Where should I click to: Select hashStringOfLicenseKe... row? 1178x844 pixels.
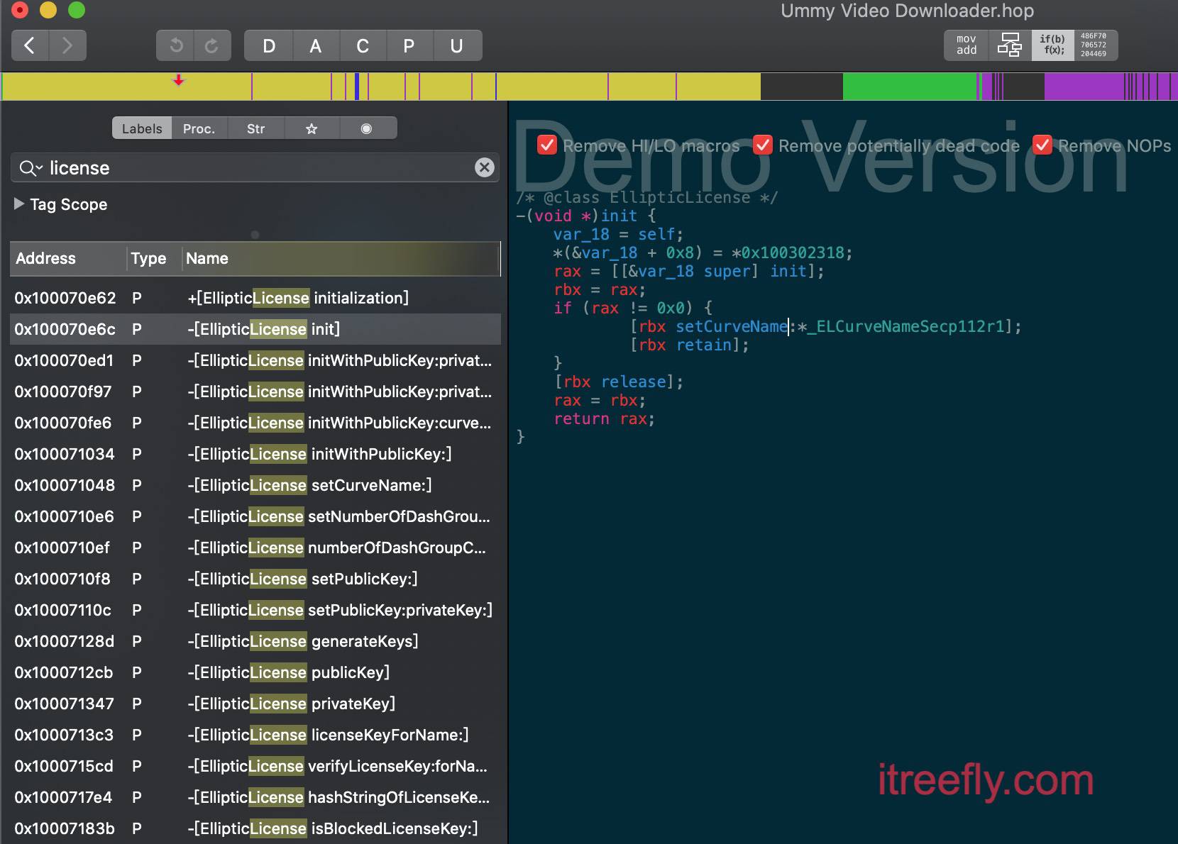tap(255, 797)
